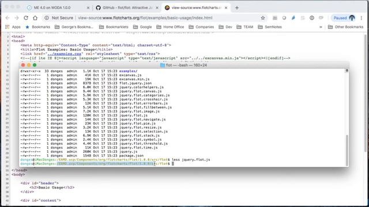Go back with the browser back arrow

click(x=7, y=18)
